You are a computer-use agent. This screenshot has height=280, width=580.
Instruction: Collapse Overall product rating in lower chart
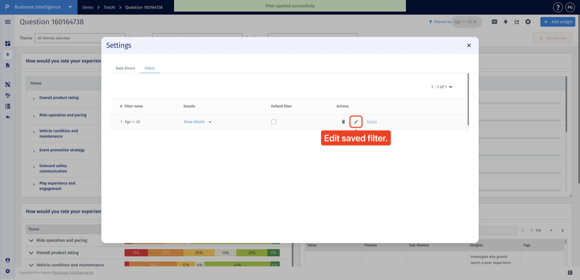[31, 253]
